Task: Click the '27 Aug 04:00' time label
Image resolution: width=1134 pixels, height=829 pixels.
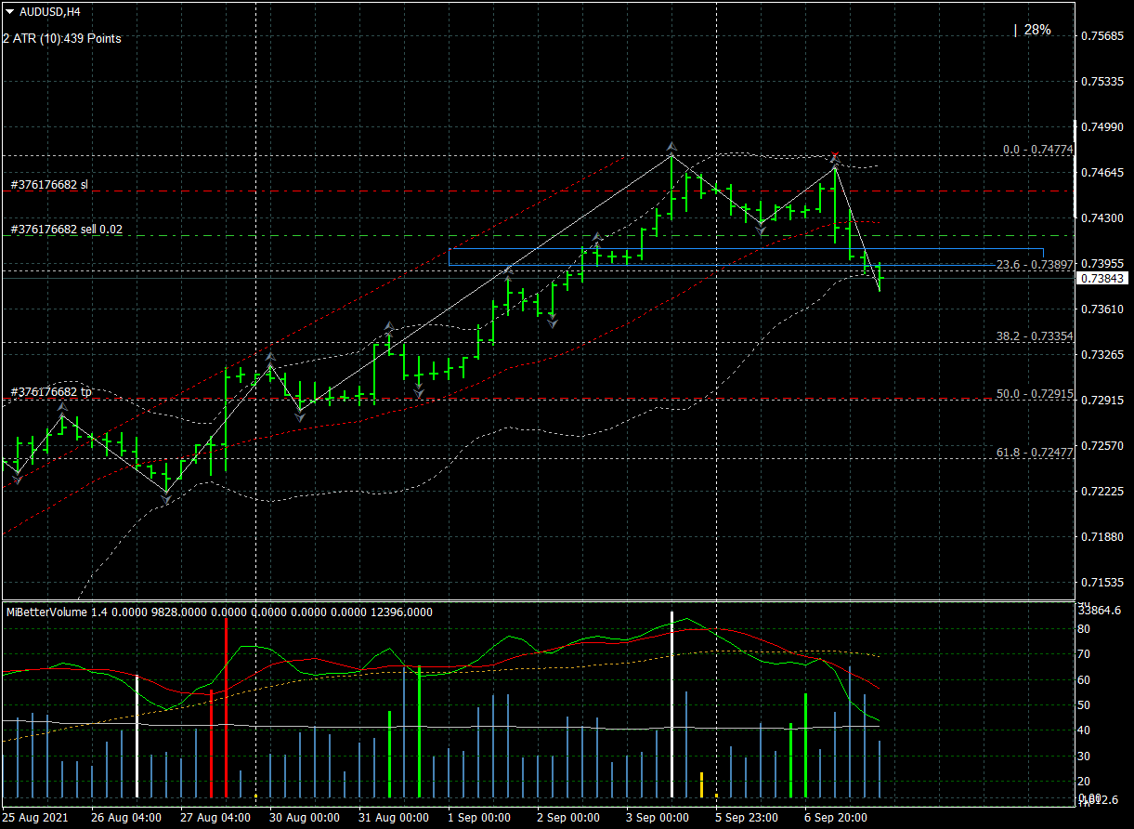Action: [215, 818]
